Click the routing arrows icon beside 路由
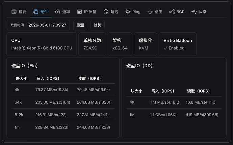 (150, 12)
